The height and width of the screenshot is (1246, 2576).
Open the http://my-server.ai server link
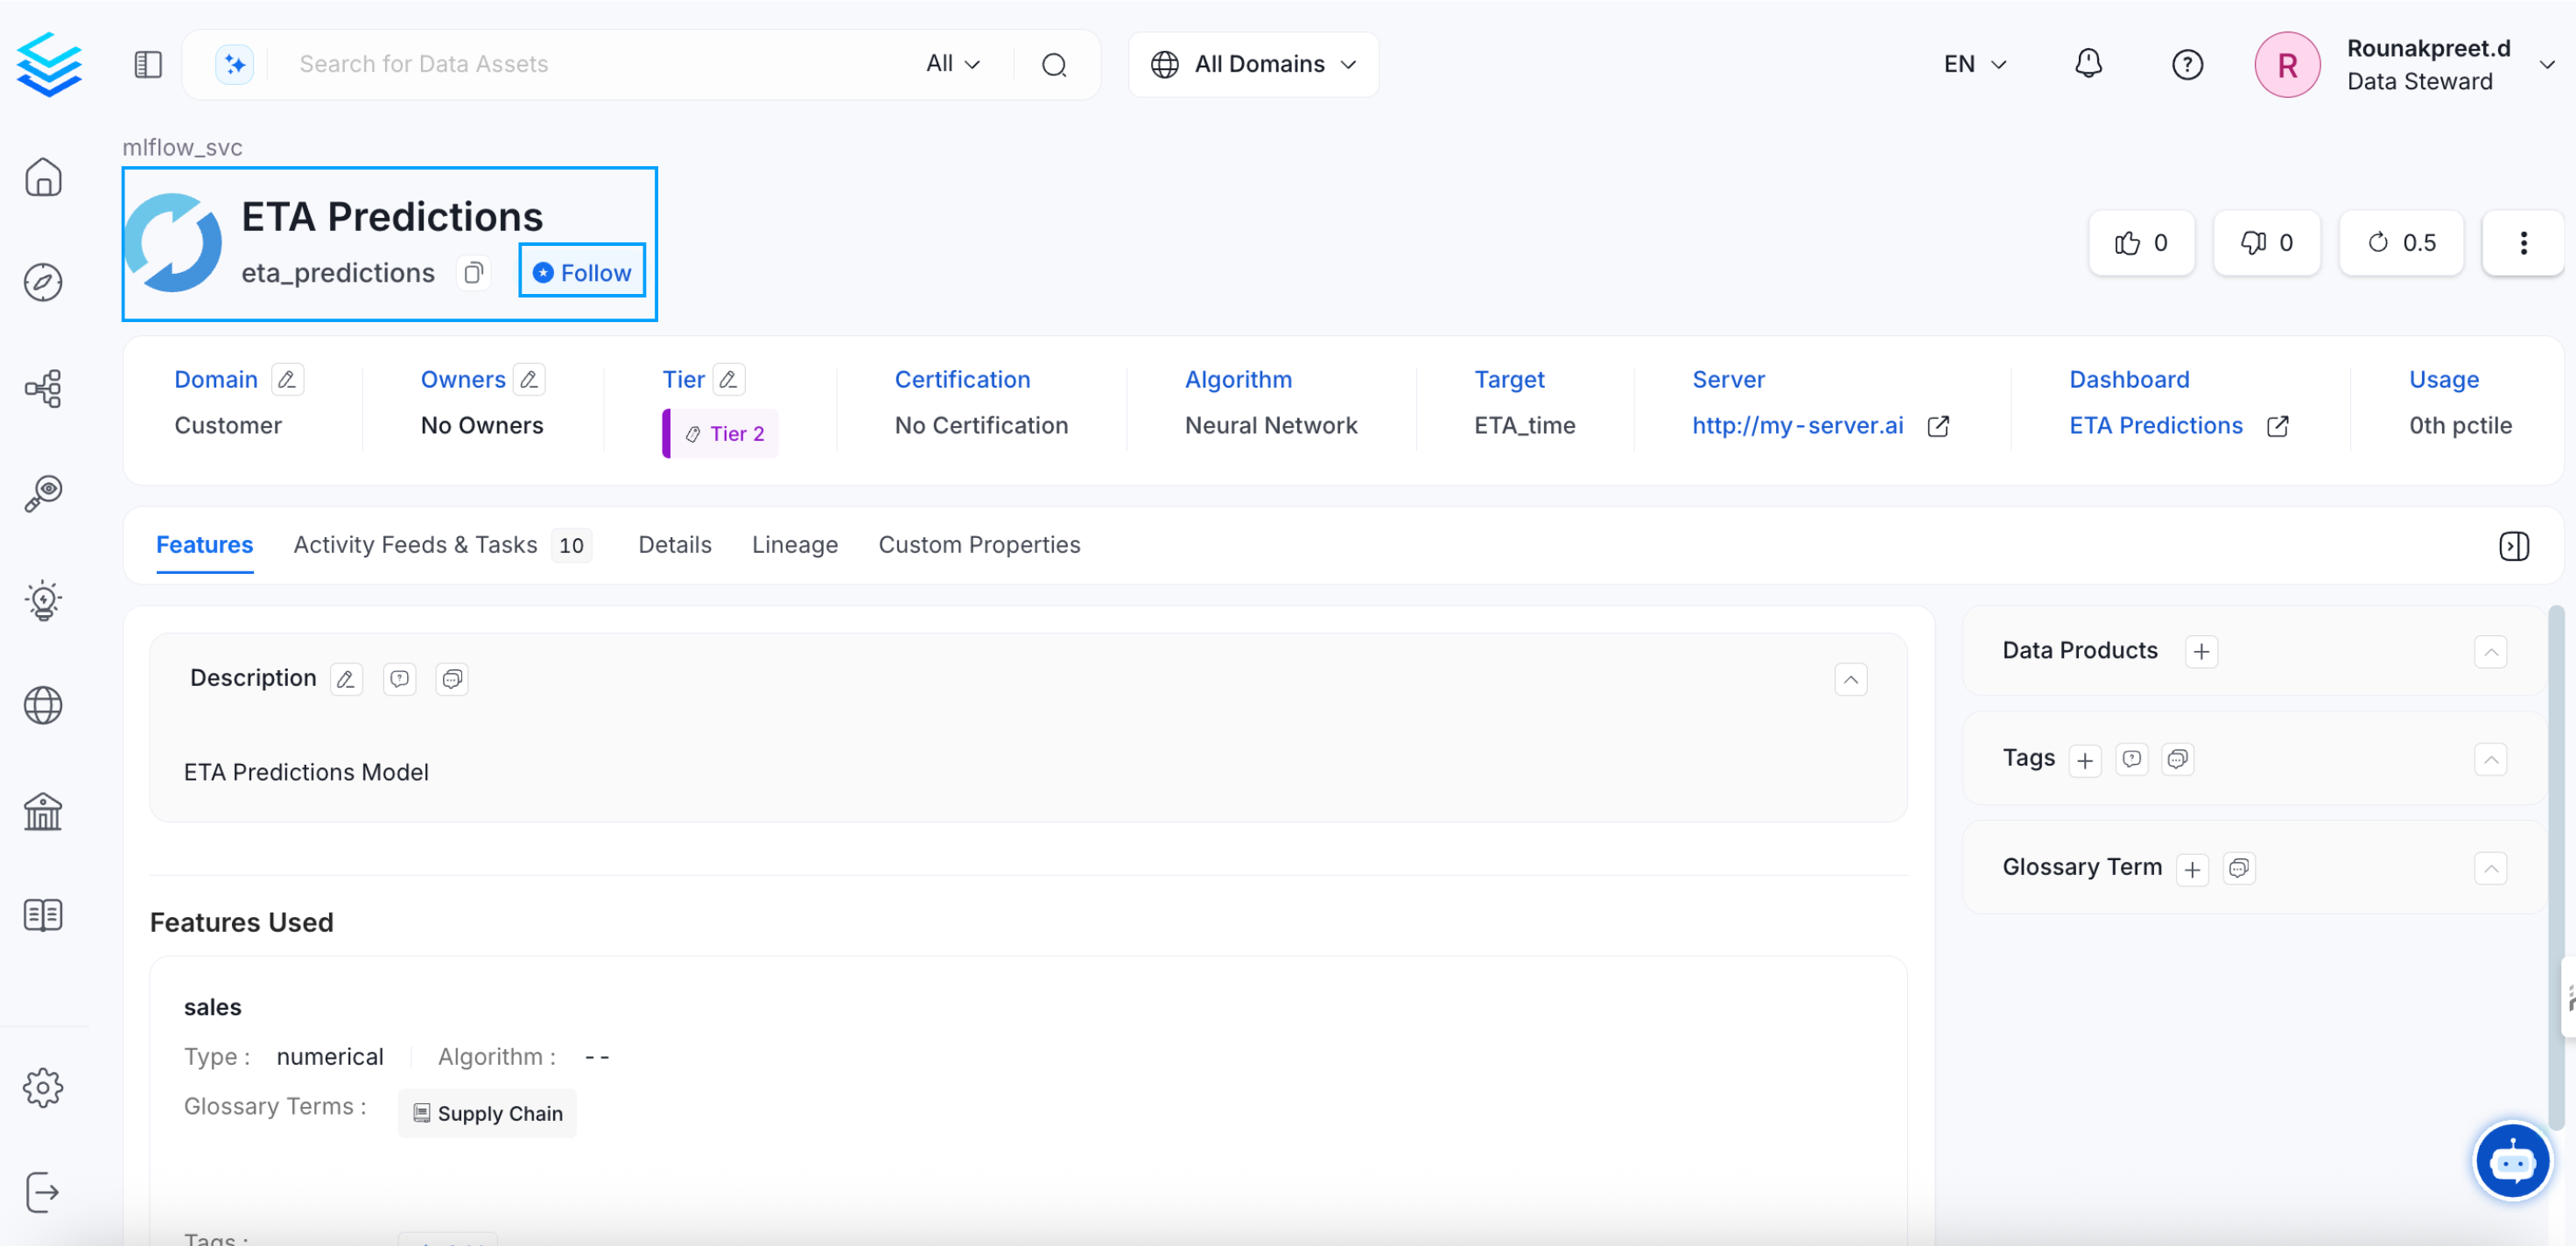pyautogui.click(x=1798, y=425)
